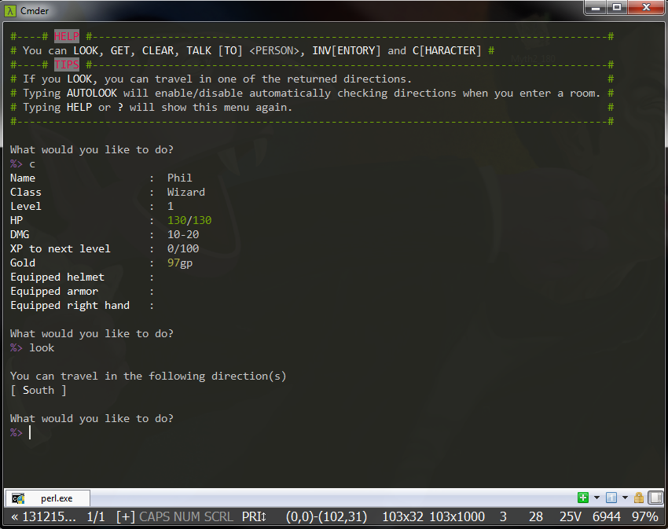
Task: Click the Wizard class value
Action: [x=185, y=192]
